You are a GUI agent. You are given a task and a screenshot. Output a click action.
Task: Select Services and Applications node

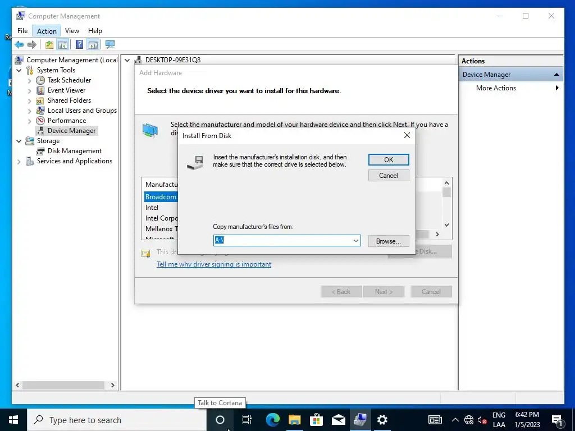(75, 161)
